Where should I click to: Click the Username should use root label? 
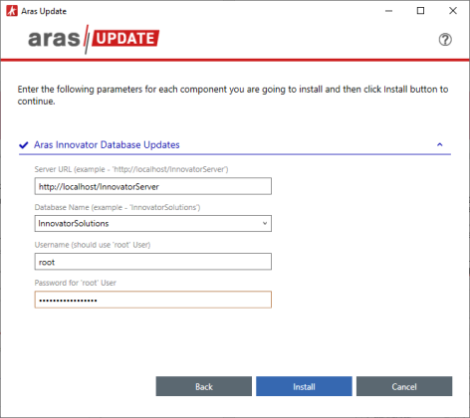[x=93, y=245]
